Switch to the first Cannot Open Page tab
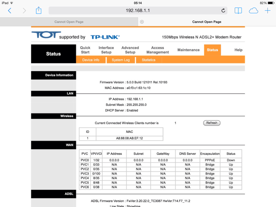The height and width of the screenshot is (207, 276). pyautogui.click(x=69, y=22)
